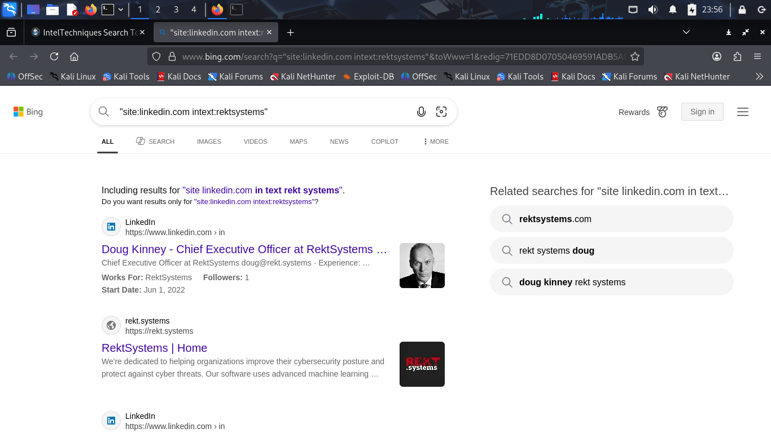This screenshot has width=771, height=433.
Task: Adjust the system volume speaker icon
Action: (653, 10)
